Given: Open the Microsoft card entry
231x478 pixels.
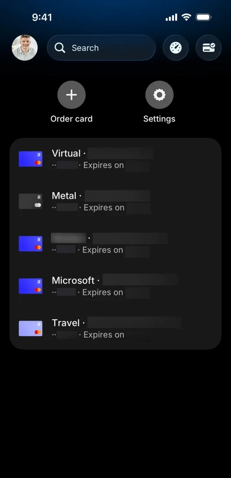Looking at the screenshot, I should click(x=115, y=286).
